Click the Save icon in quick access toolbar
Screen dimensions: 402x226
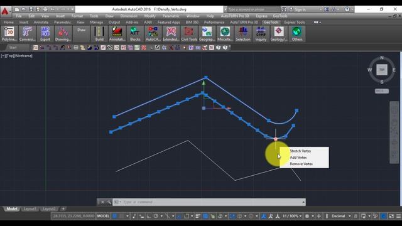(x=31, y=9)
